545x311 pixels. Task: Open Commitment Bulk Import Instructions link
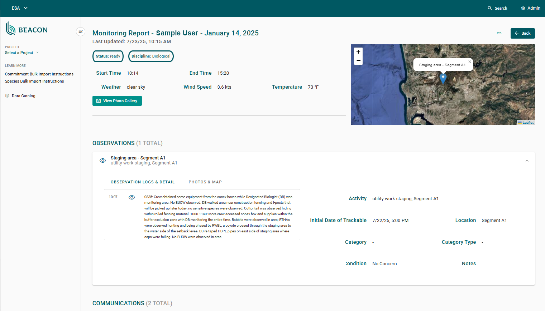coord(39,74)
